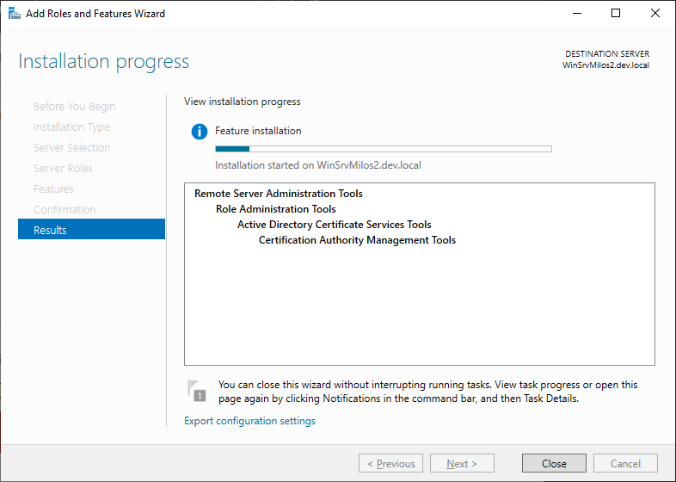Go to the Before You Begin step

74,106
